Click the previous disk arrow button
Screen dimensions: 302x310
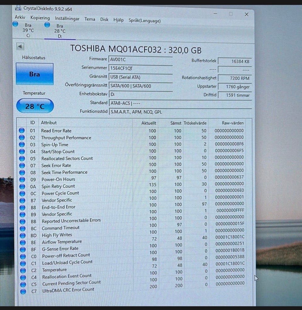click(20, 46)
